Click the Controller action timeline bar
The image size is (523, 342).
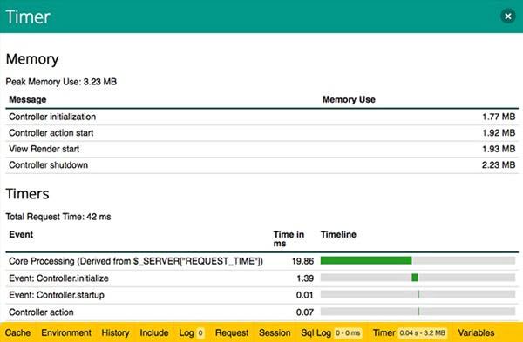(418, 312)
